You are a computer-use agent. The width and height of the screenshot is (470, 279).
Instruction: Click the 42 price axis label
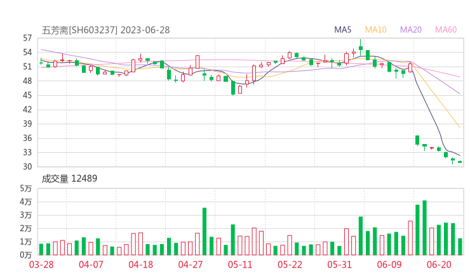(x=27, y=110)
